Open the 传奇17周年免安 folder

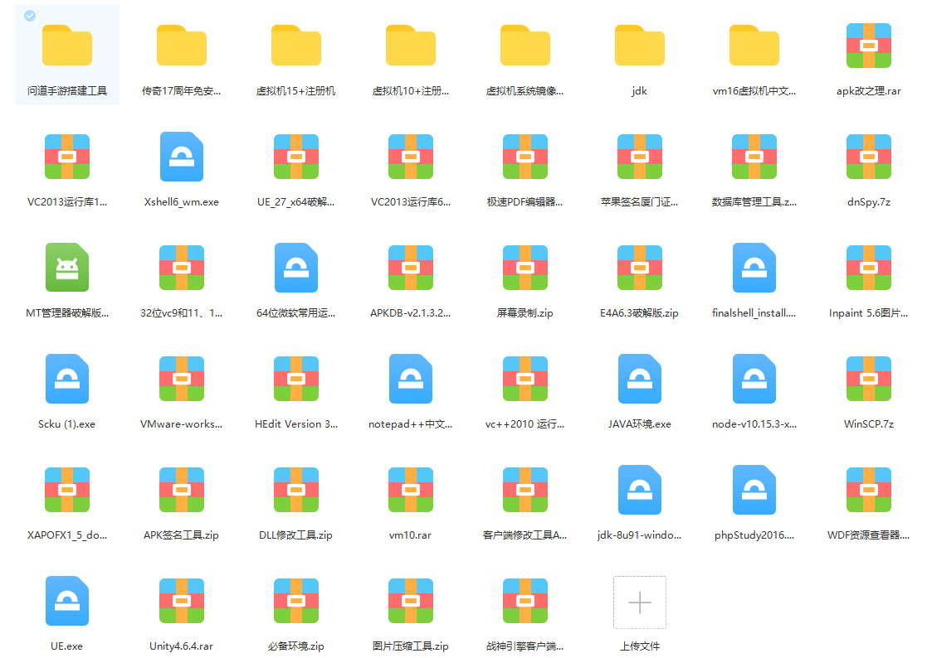point(182,46)
